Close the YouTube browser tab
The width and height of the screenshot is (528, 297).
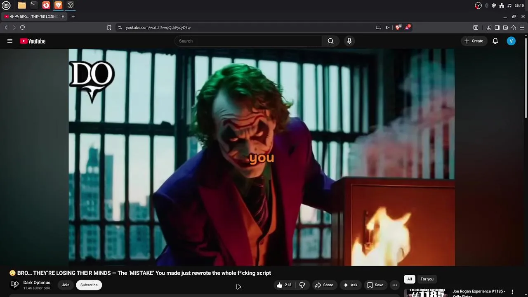(x=63, y=16)
